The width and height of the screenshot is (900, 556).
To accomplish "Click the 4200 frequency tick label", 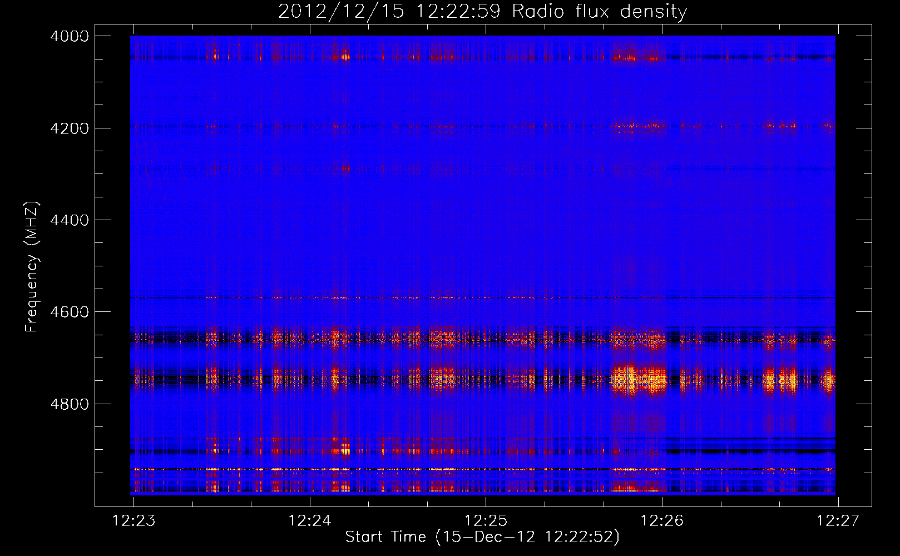I will pyautogui.click(x=70, y=128).
